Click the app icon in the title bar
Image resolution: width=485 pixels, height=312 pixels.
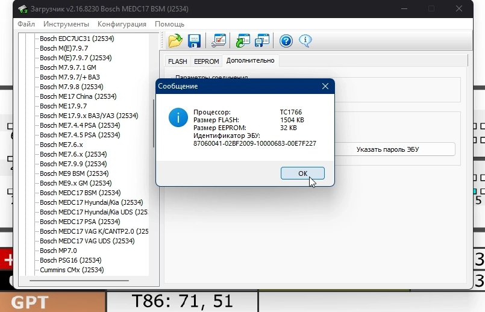[23, 9]
